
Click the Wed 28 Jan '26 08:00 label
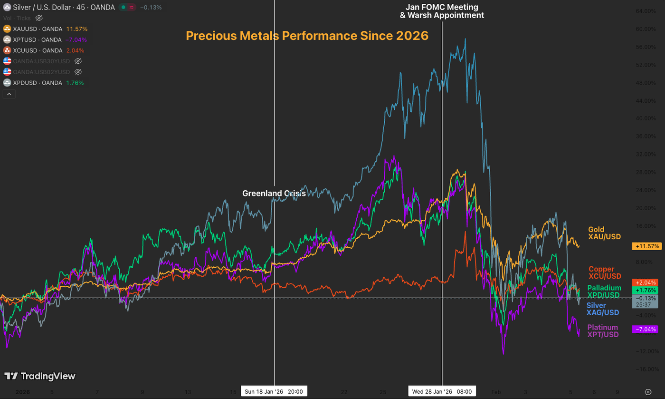click(442, 391)
